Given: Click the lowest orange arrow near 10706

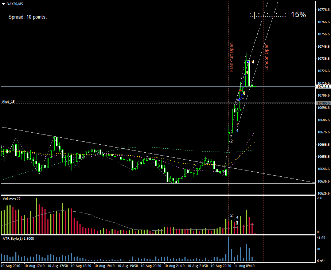Looking at the screenshot, I should click(x=244, y=93).
